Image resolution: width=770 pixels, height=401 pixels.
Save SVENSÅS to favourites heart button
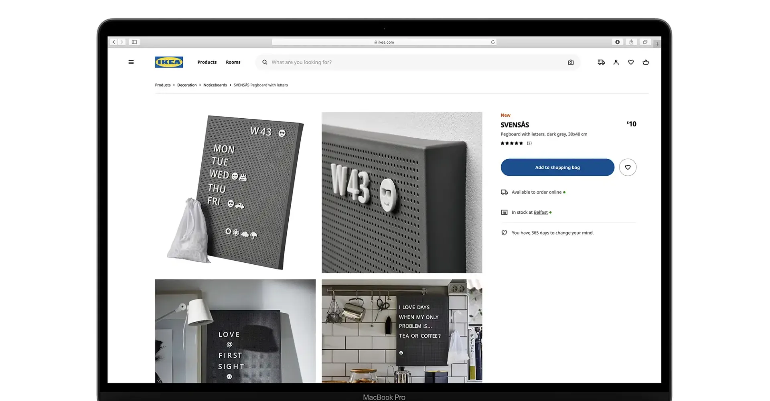pyautogui.click(x=627, y=167)
